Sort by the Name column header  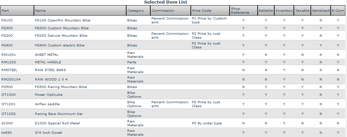click(40, 10)
